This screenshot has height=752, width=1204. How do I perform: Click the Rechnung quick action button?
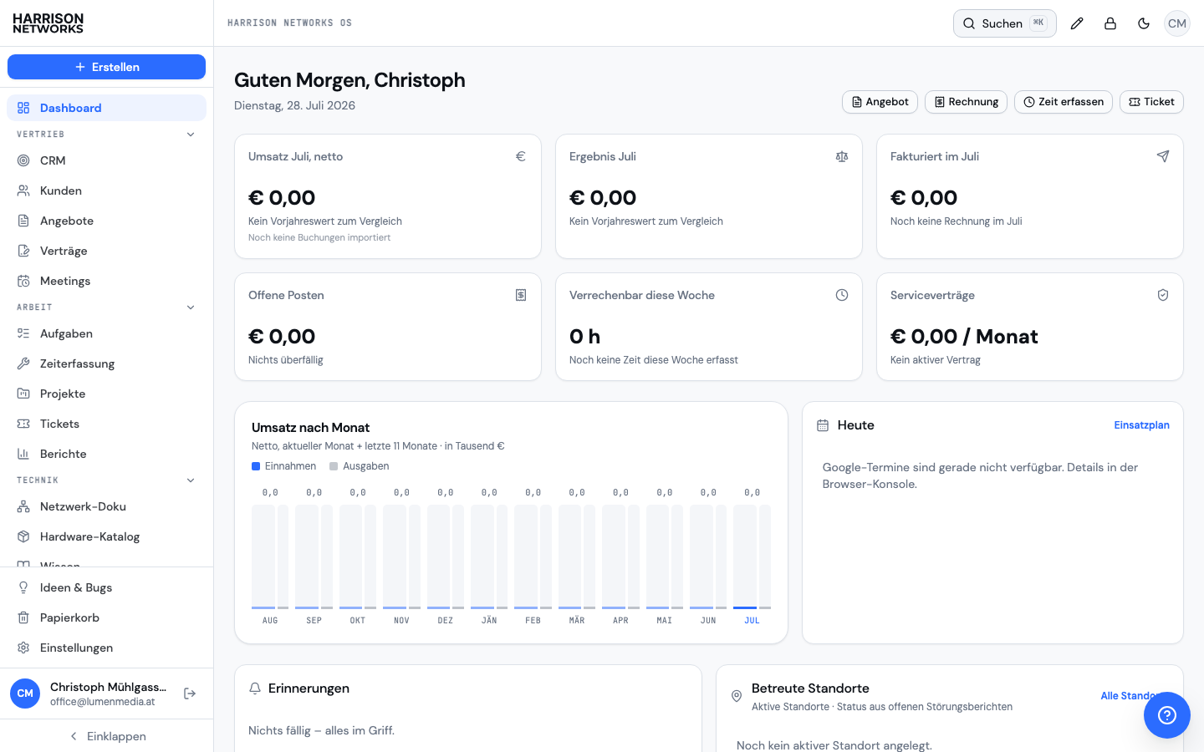[x=966, y=102]
